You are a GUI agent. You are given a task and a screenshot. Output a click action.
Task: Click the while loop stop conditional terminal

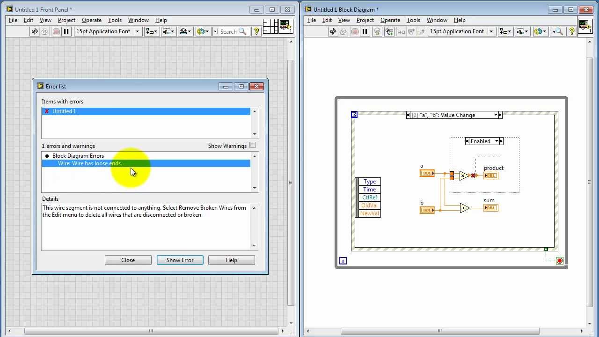(x=559, y=261)
